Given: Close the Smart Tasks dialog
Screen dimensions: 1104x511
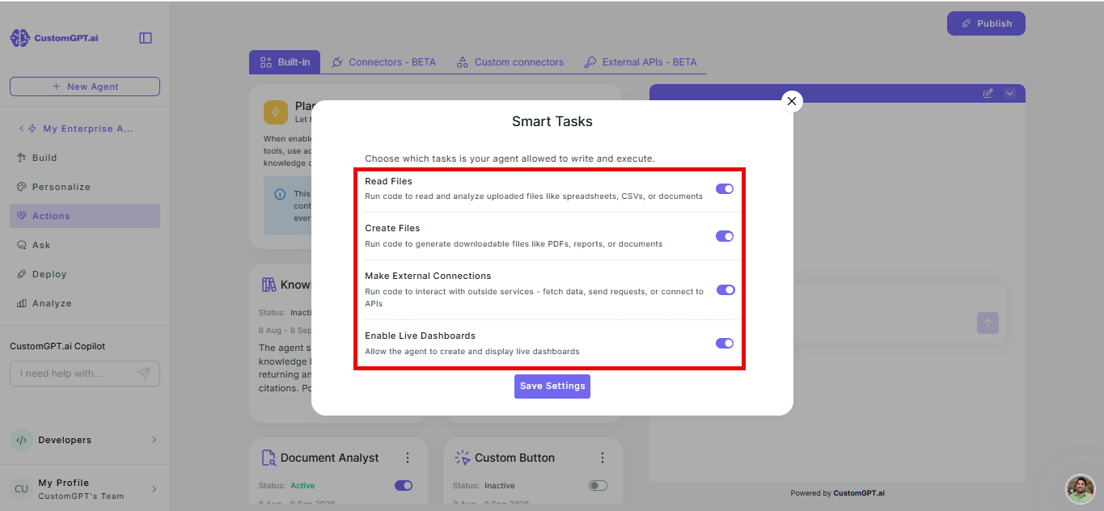Looking at the screenshot, I should [792, 101].
